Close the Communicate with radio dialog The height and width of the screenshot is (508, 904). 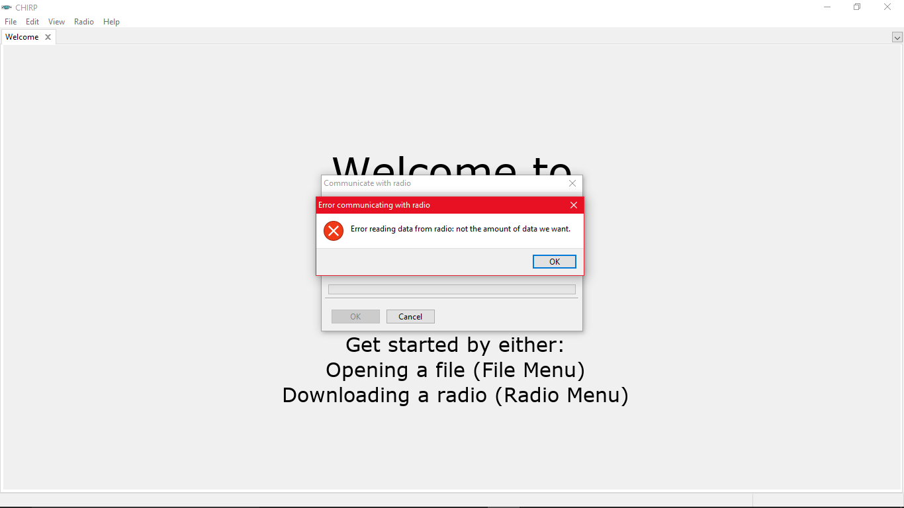pos(572,183)
